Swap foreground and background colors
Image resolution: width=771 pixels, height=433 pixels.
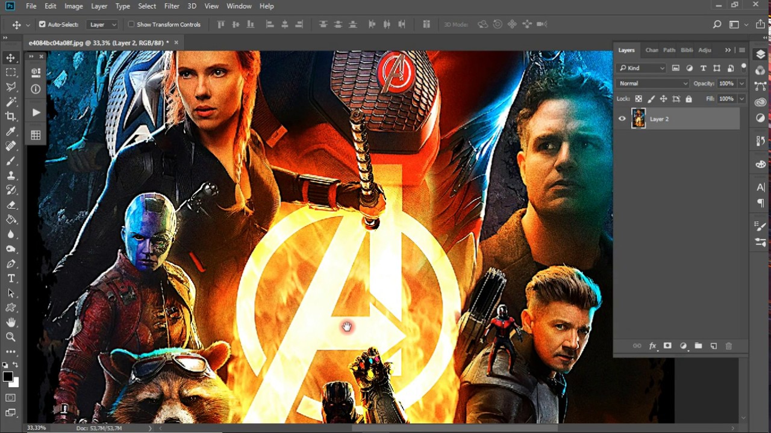point(15,365)
